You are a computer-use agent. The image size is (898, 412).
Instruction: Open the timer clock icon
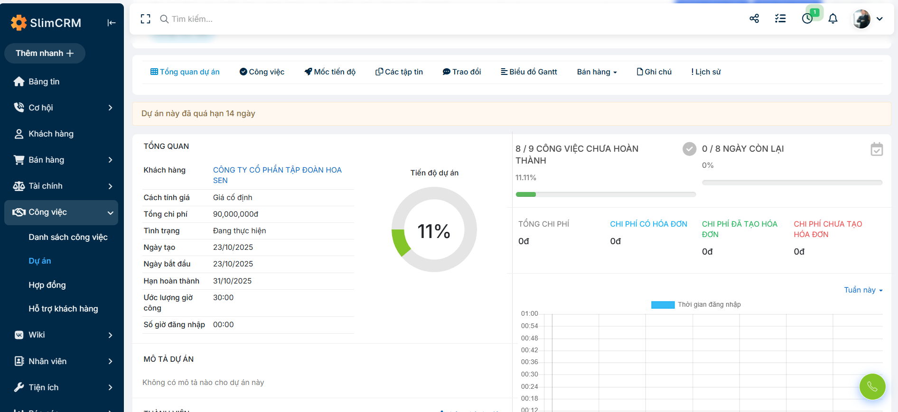pos(807,18)
